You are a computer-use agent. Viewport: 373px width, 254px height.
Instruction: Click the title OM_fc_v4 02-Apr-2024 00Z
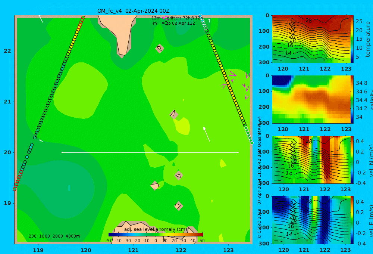(x=133, y=11)
